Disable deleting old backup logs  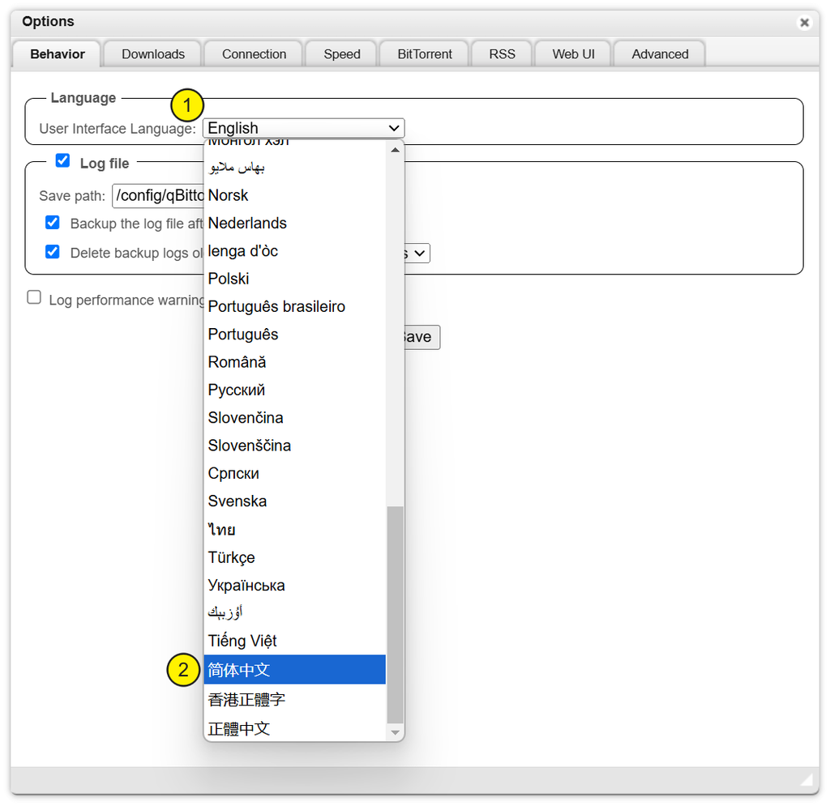(x=52, y=252)
